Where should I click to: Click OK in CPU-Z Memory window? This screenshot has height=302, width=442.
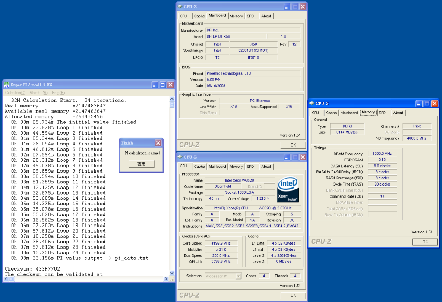pos(425,242)
